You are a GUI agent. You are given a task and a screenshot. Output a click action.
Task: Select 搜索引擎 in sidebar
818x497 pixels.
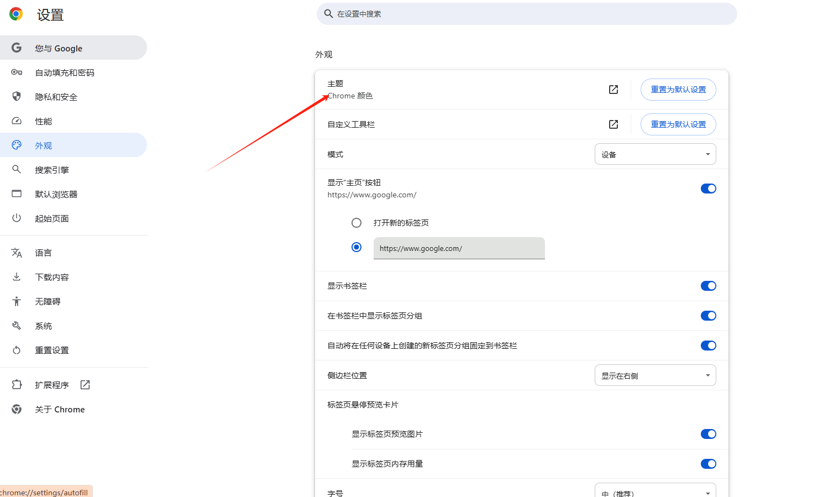74,170
